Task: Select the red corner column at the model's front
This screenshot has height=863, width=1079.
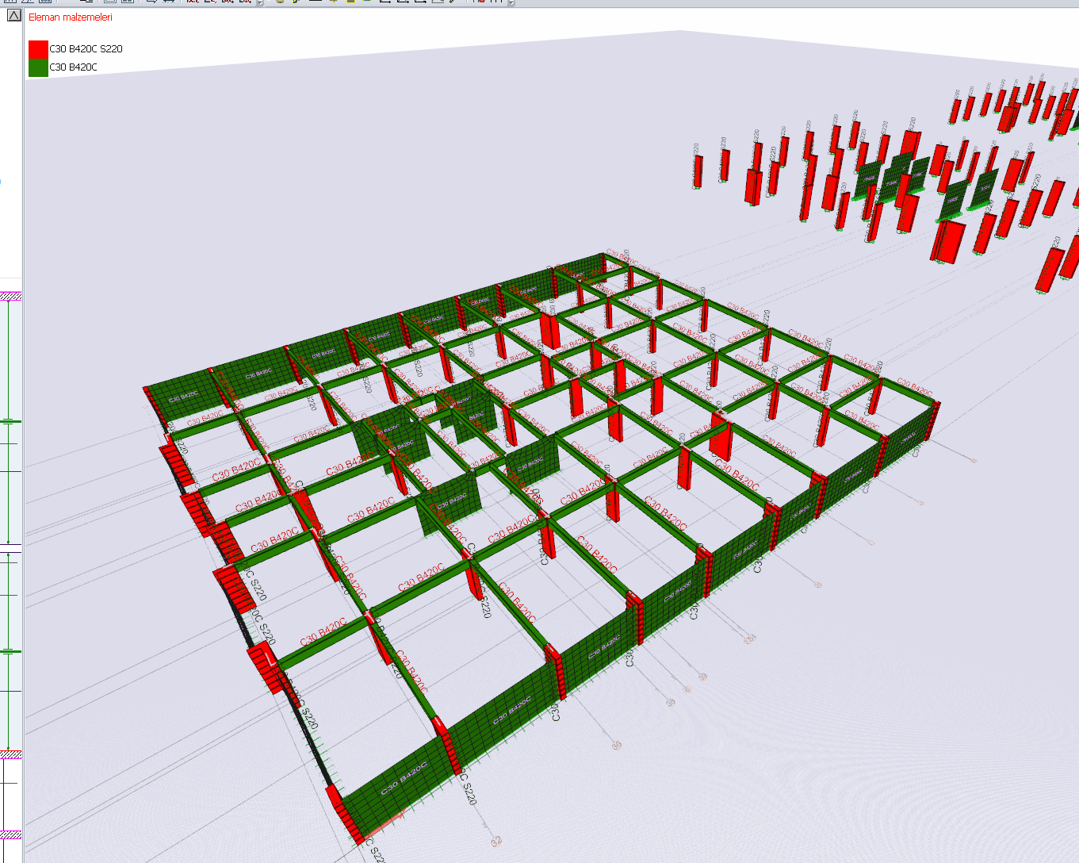Action: point(344,813)
